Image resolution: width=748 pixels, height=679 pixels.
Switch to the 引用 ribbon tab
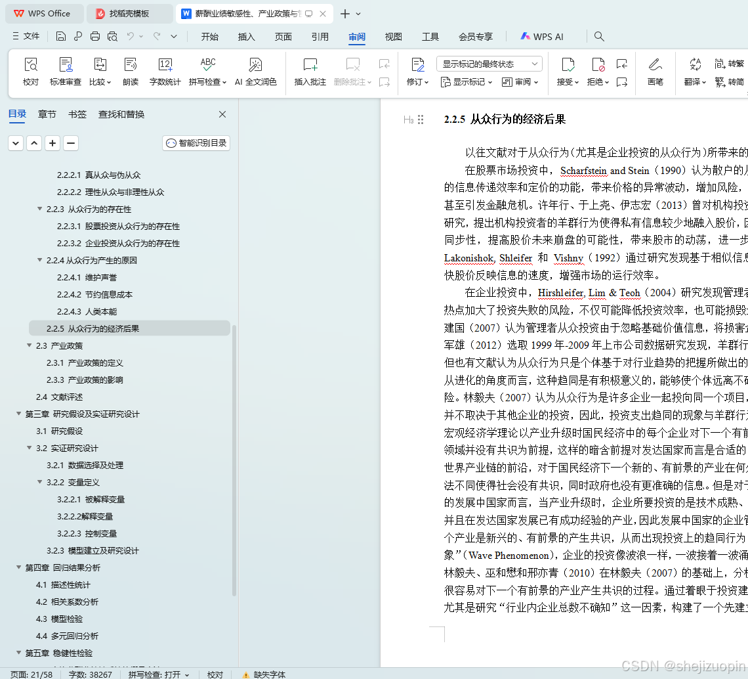coord(320,37)
